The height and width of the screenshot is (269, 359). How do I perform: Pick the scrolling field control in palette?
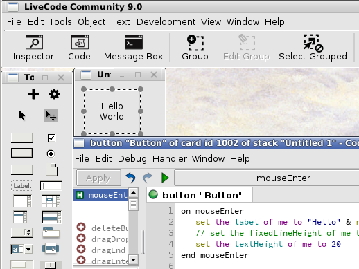coord(22,201)
